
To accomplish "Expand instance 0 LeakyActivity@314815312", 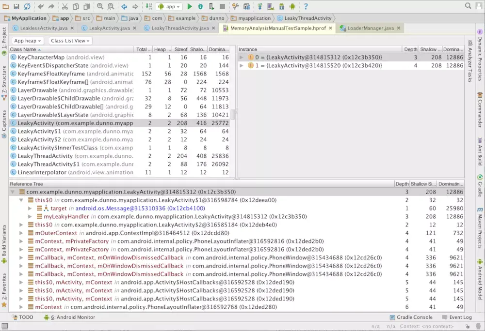I will [241, 58].
